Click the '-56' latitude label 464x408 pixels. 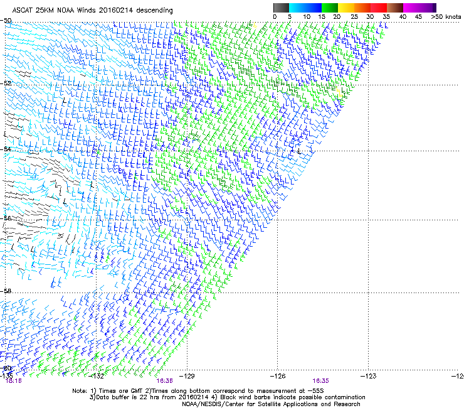coord(6,218)
